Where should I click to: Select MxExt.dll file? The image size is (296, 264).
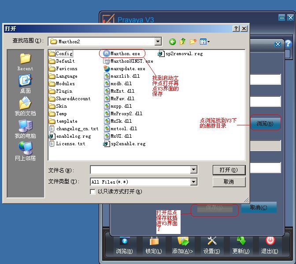pos(119,91)
